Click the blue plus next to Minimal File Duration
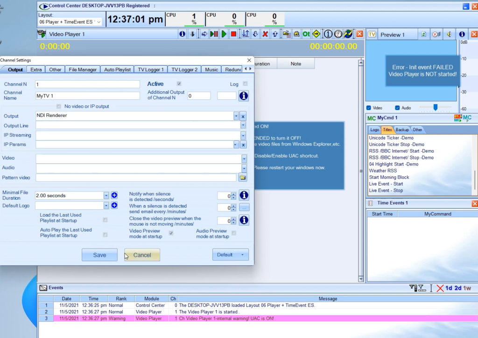 click(x=114, y=195)
